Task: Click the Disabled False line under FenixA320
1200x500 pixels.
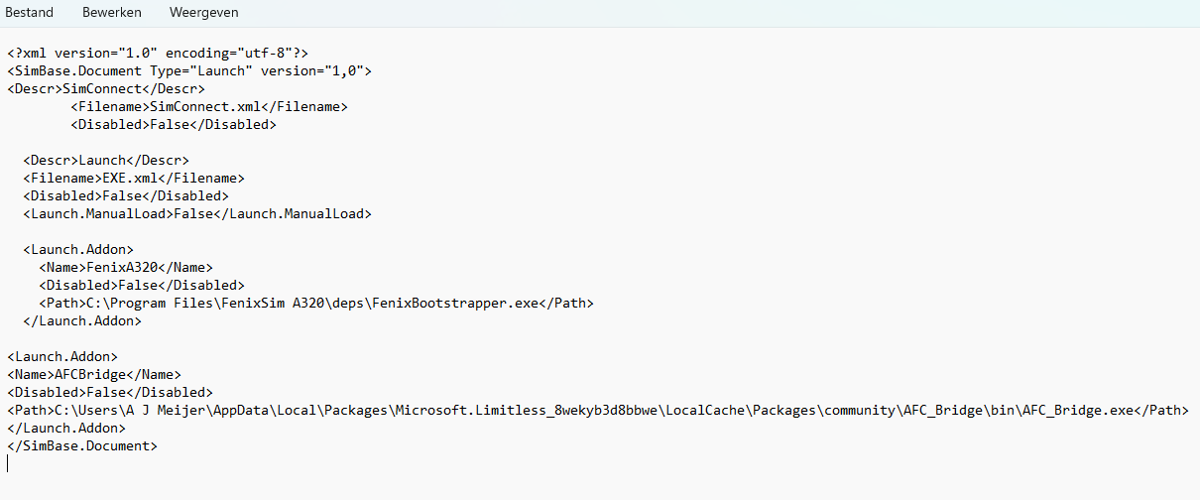Action: (x=142, y=285)
